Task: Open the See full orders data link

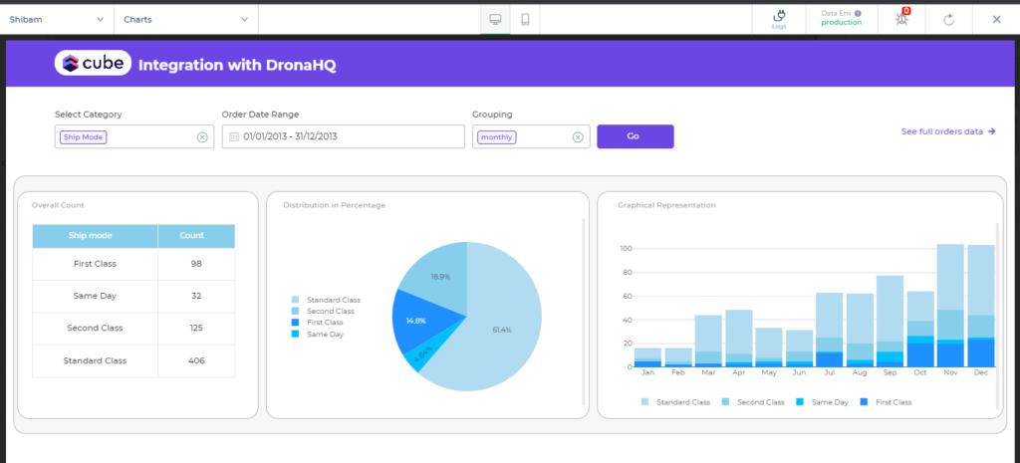Action: [948, 131]
